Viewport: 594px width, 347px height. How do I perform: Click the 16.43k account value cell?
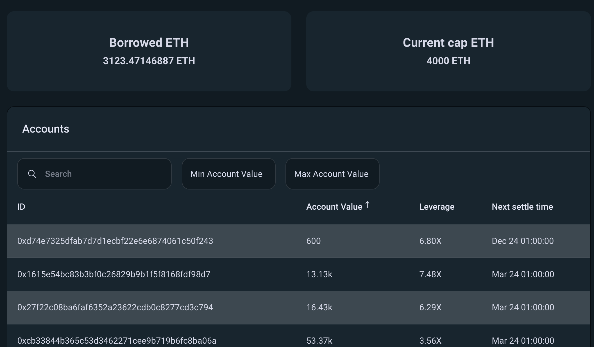pos(319,307)
